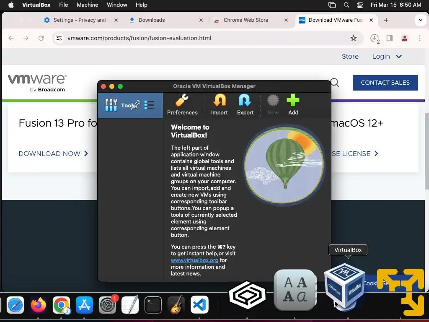
Task: Click DOWNLOAD NOW link
Action: (x=53, y=153)
